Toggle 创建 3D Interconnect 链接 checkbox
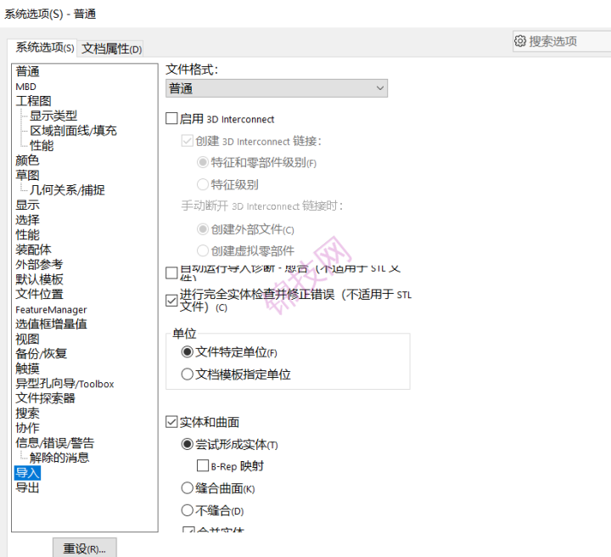 click(x=187, y=141)
